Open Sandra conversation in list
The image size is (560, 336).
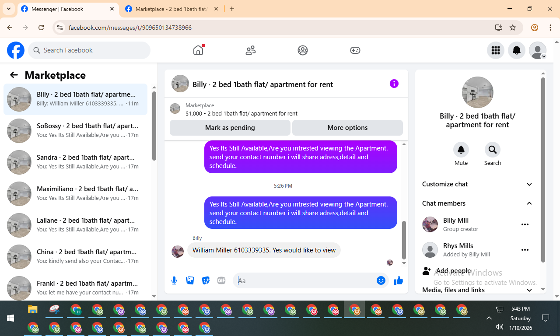(x=76, y=162)
